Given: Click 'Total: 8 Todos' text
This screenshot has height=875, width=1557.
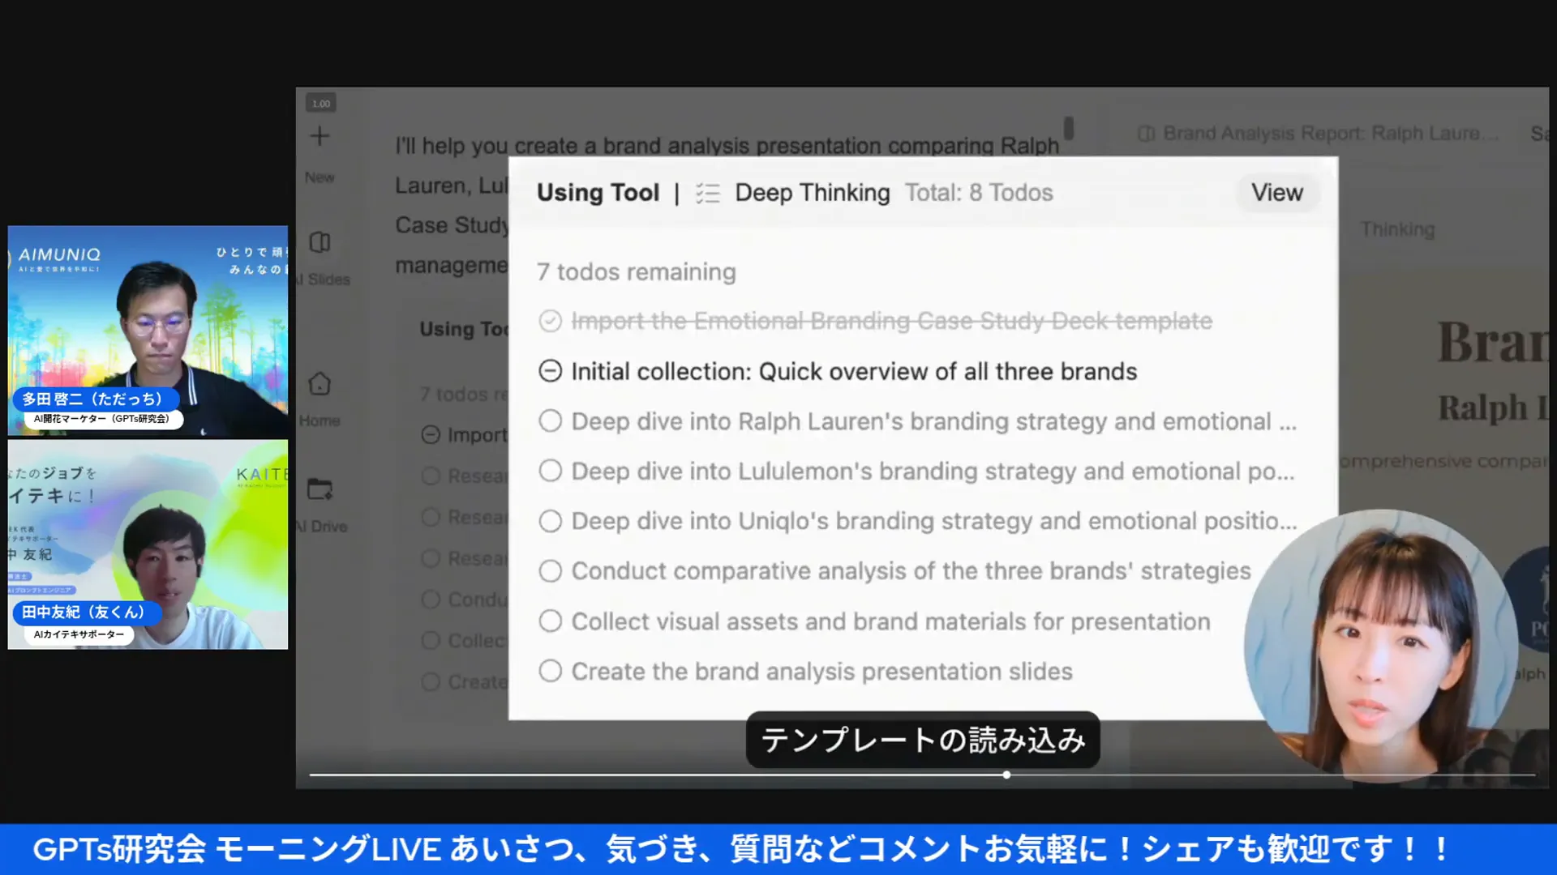Looking at the screenshot, I should pyautogui.click(x=979, y=193).
